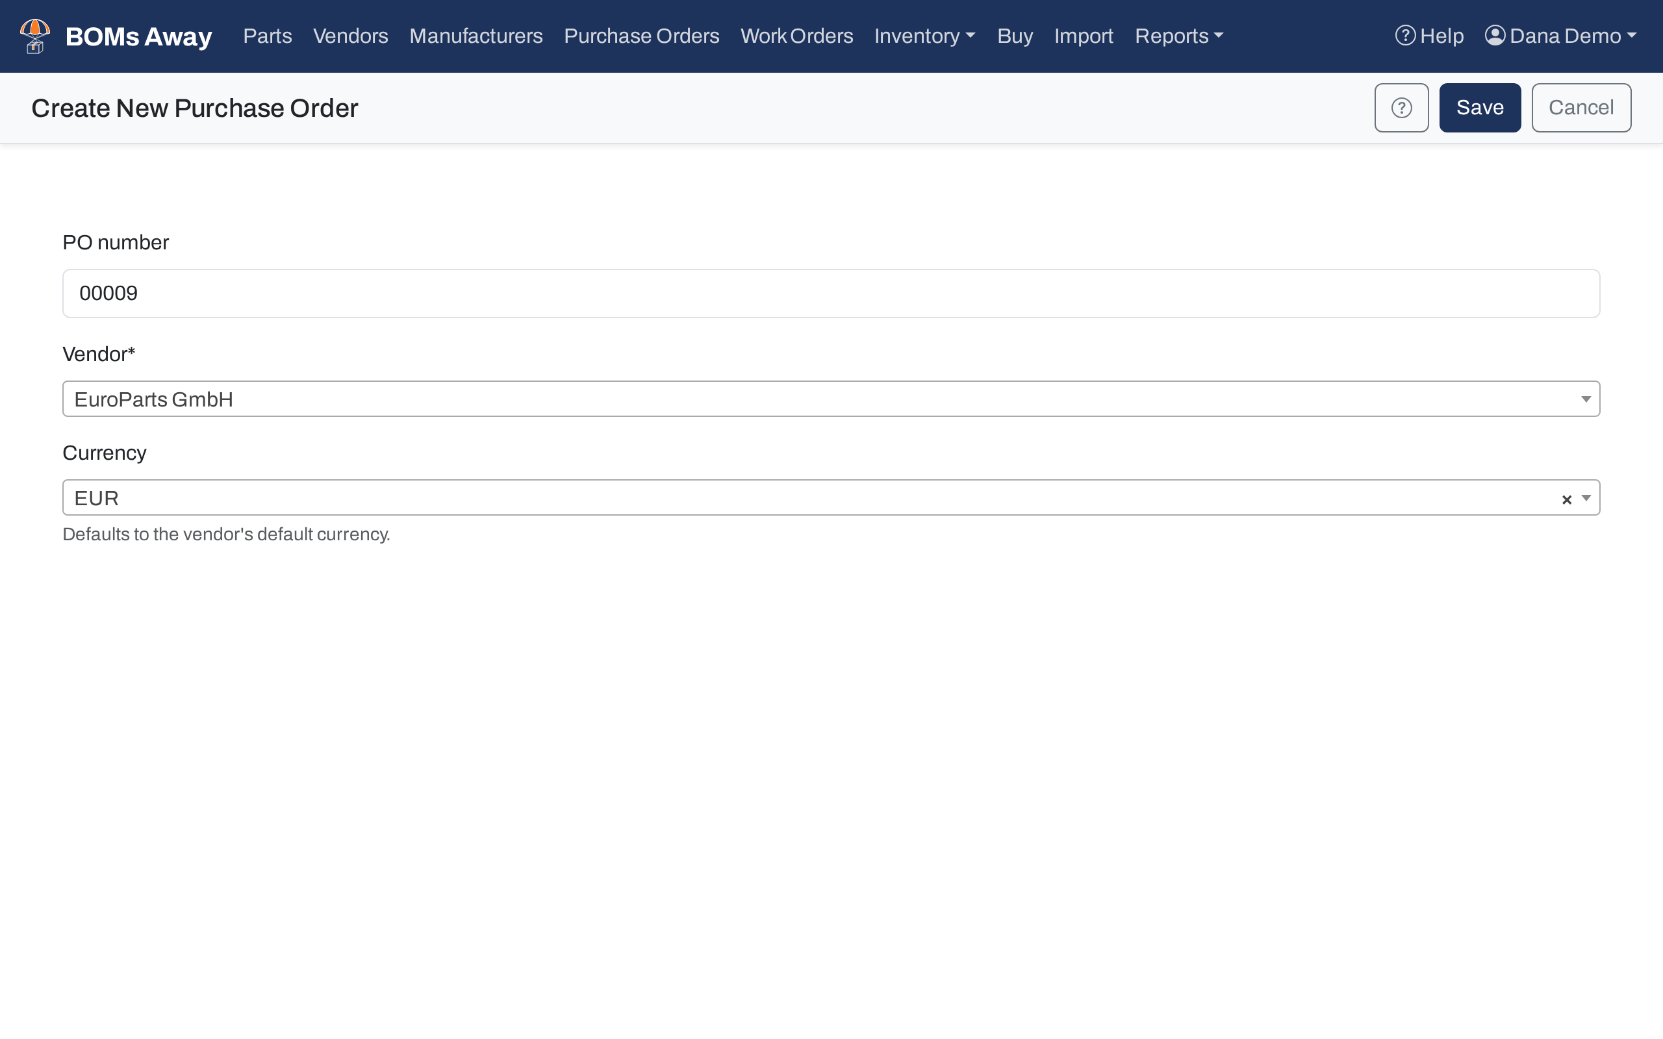
Task: Click the BOMs Away brand name link
Action: click(x=139, y=36)
